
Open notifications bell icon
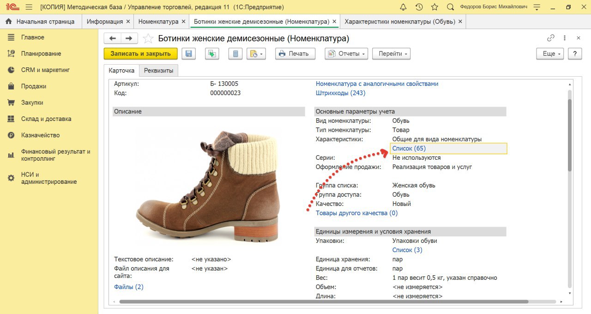tap(403, 7)
